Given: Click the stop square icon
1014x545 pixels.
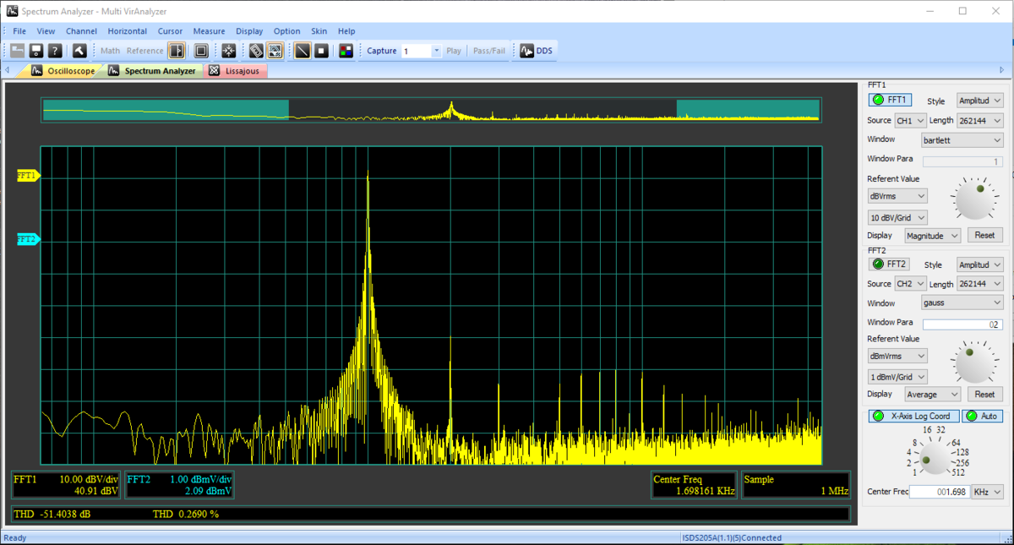Looking at the screenshot, I should tap(322, 51).
